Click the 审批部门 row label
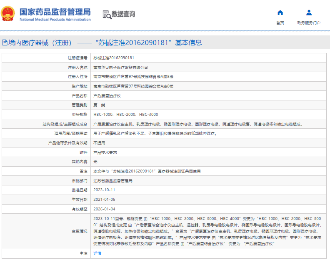The image size is (330, 260). (x=79, y=181)
